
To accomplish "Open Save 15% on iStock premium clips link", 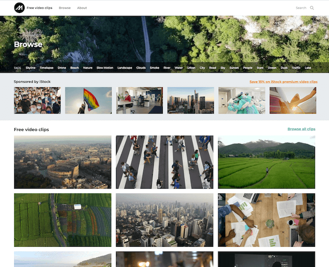I will (283, 82).
